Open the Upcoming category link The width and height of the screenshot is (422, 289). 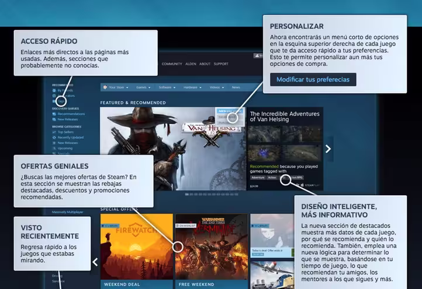pyautogui.click(x=65, y=148)
